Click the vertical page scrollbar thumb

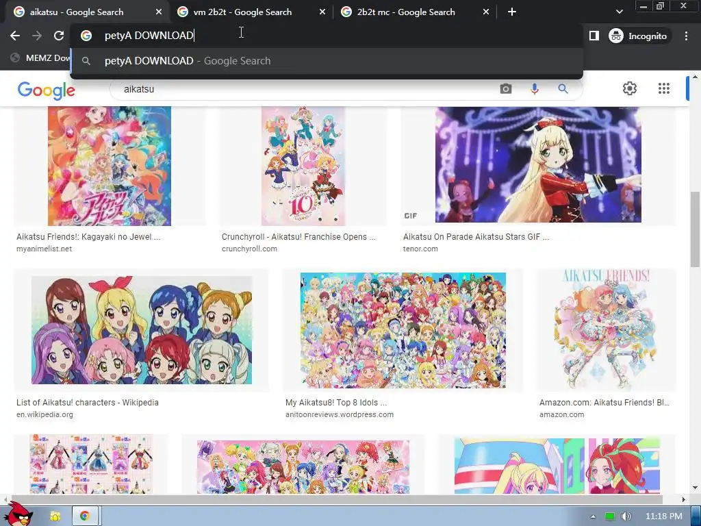click(696, 229)
